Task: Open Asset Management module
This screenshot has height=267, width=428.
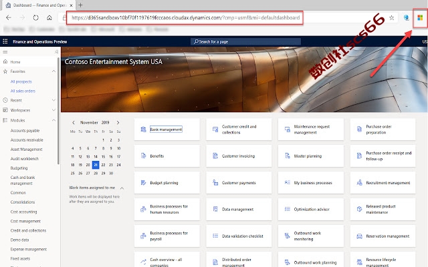Action: [x=27, y=150]
